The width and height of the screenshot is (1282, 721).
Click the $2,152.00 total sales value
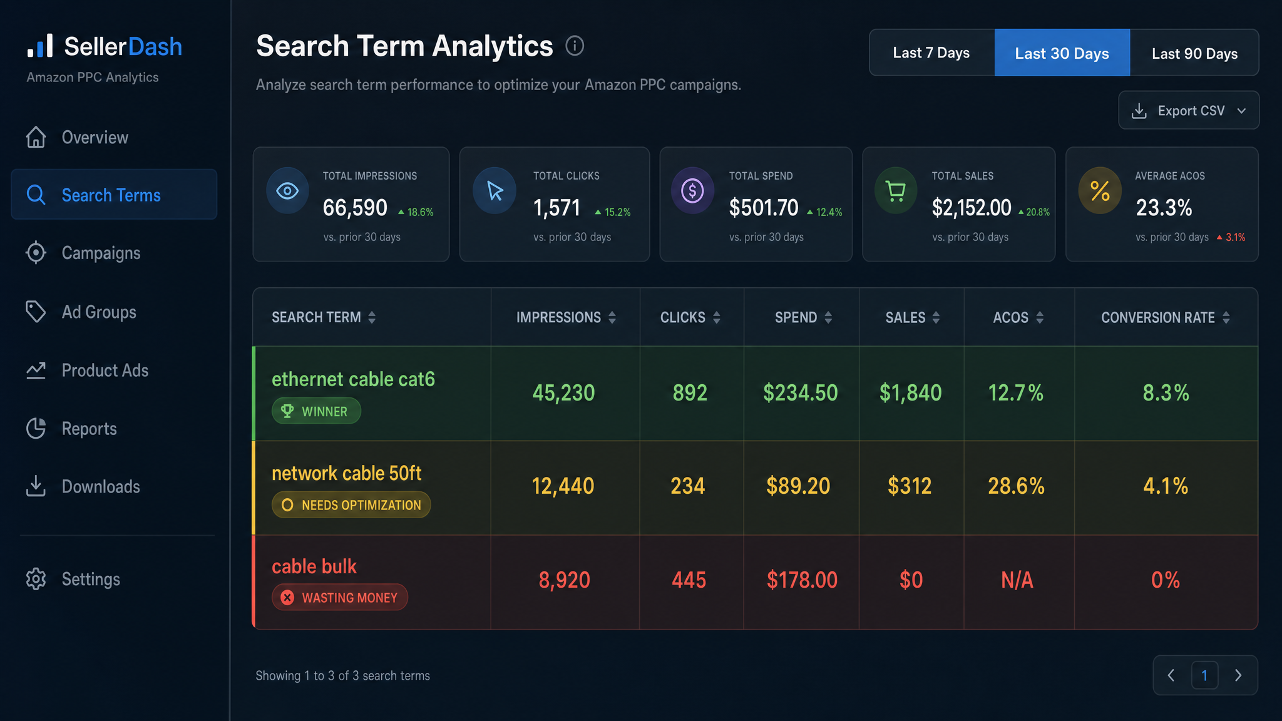pos(971,207)
